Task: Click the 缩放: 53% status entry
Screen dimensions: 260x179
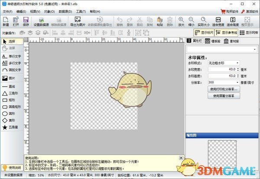Action: pos(36,175)
